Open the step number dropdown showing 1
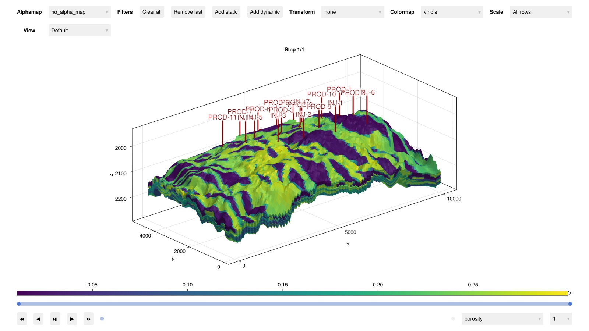The image size is (589, 331). [560, 319]
